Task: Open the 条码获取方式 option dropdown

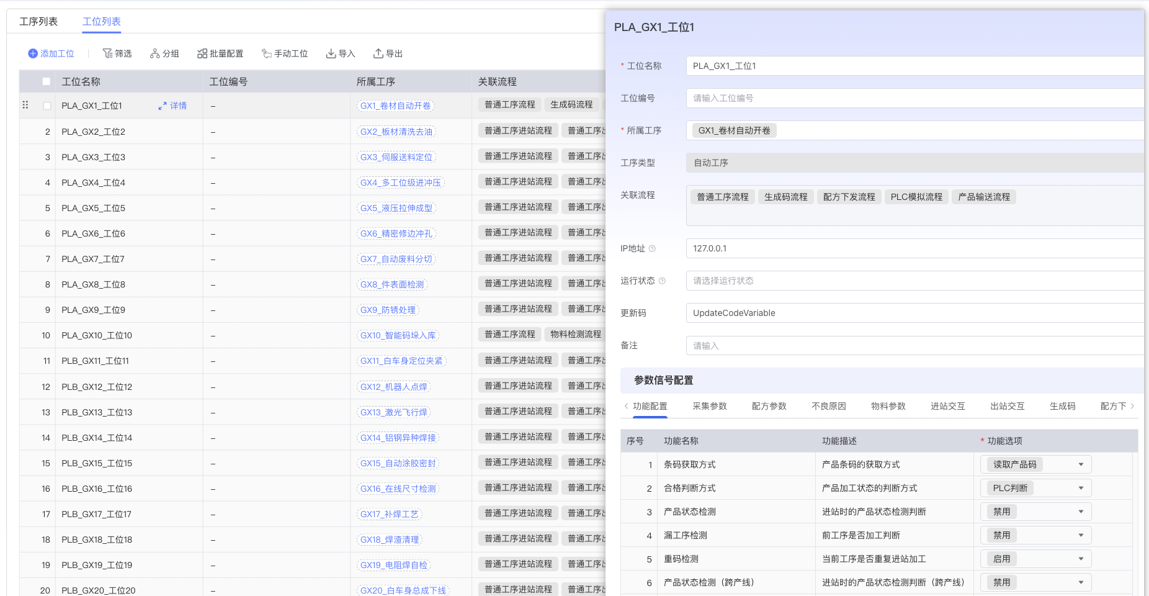Action: tap(1080, 464)
